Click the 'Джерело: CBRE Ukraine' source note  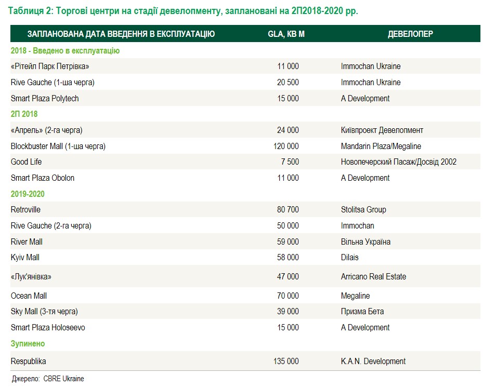(48, 379)
